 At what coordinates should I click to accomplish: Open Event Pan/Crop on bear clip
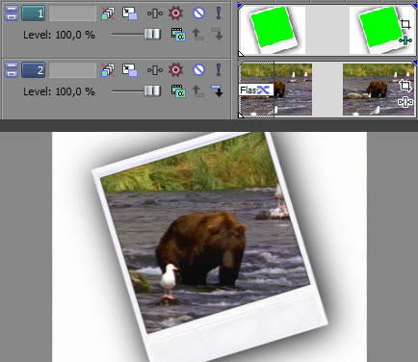pos(405,86)
